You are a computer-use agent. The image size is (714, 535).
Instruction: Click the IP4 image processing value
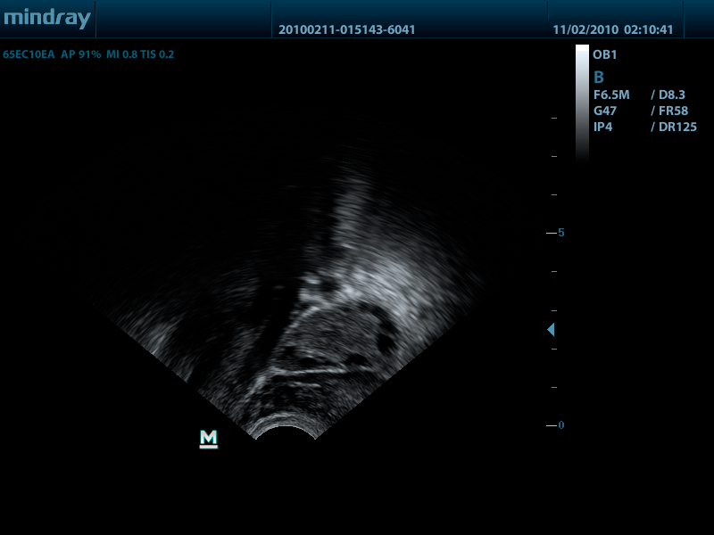(x=602, y=127)
